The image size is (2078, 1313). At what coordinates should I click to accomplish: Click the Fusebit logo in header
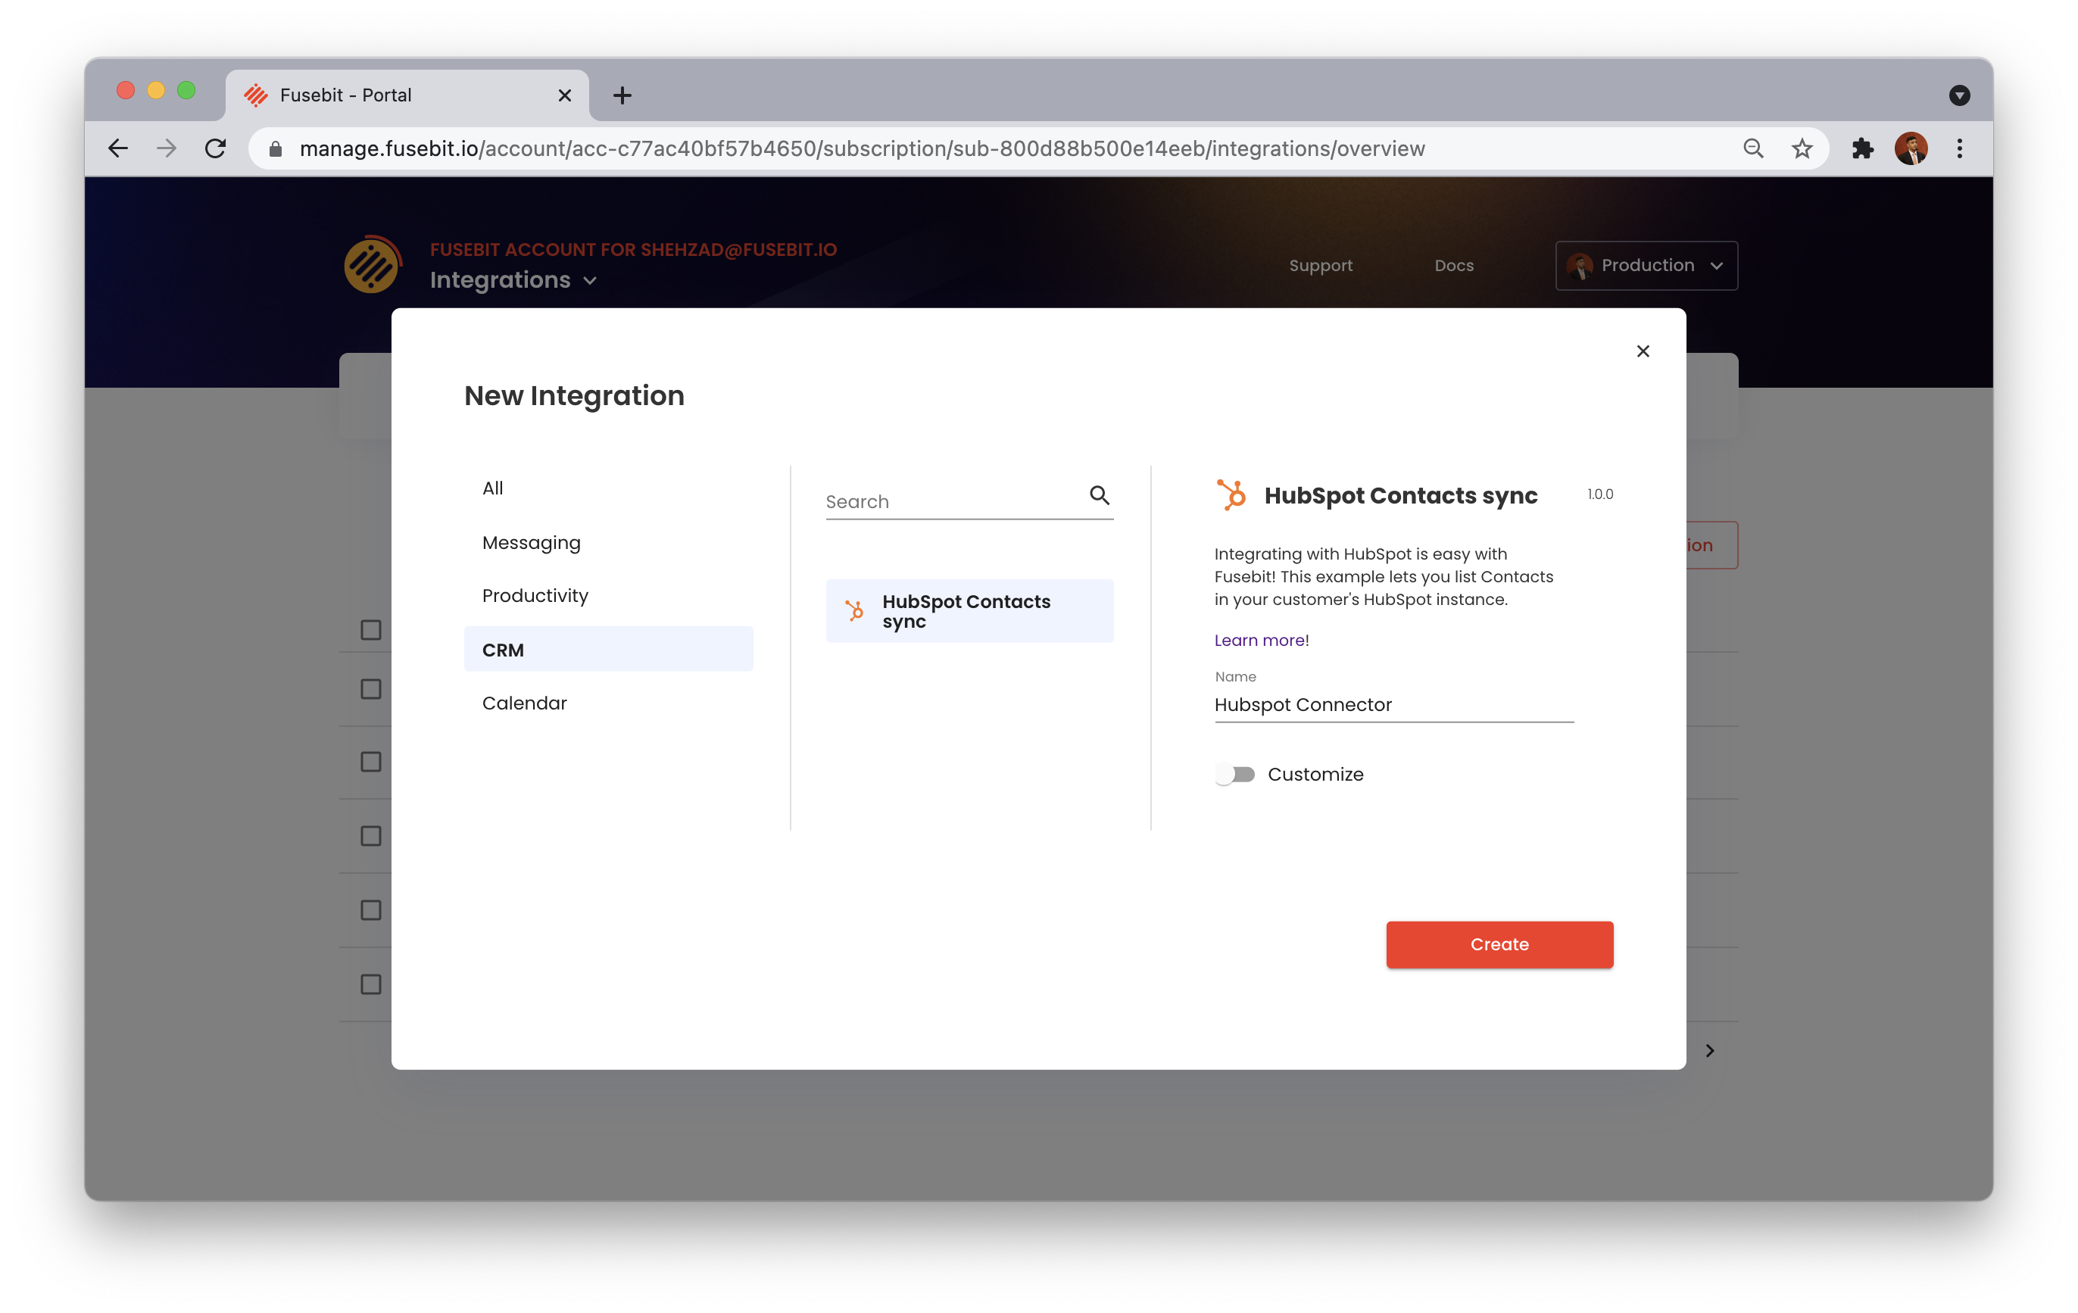pyautogui.click(x=372, y=265)
